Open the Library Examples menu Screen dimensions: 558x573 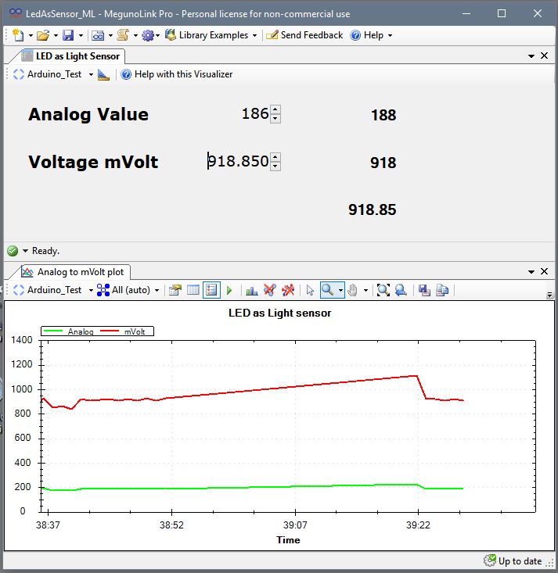[x=211, y=35]
